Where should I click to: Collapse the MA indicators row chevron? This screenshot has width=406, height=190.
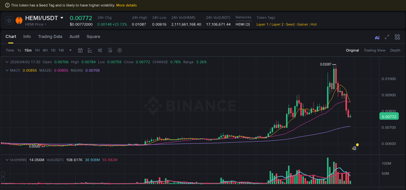point(7,70)
